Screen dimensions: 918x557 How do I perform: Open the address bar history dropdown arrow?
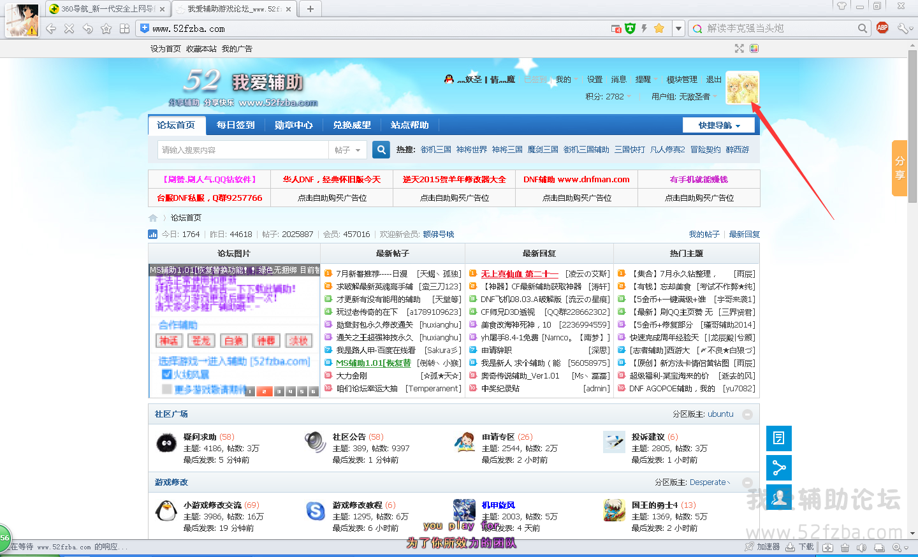678,29
